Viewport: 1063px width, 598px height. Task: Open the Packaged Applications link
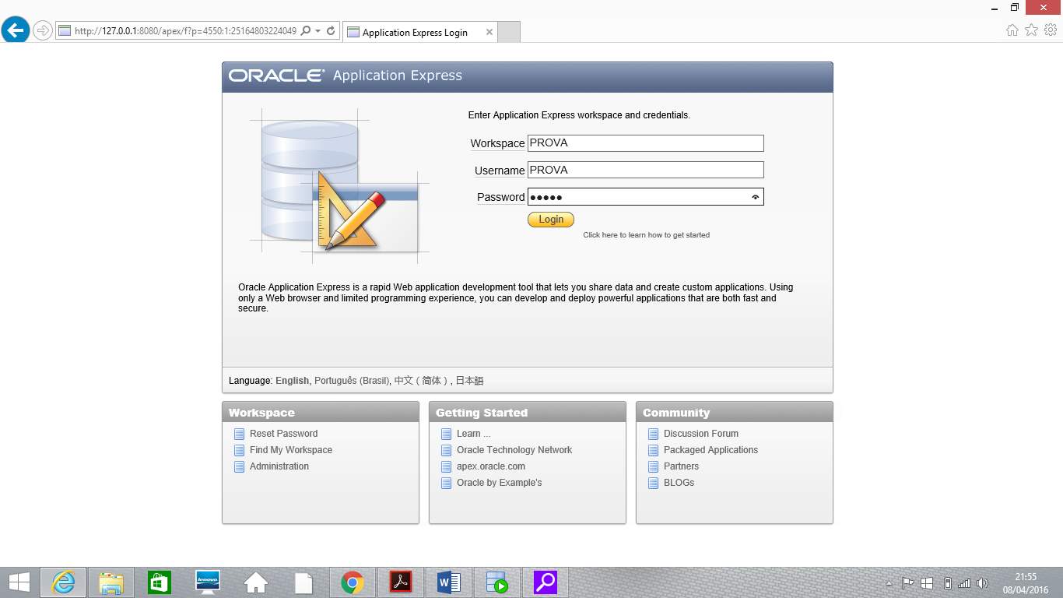710,450
